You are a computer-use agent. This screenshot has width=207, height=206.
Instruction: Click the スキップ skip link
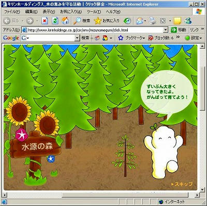click(182, 184)
